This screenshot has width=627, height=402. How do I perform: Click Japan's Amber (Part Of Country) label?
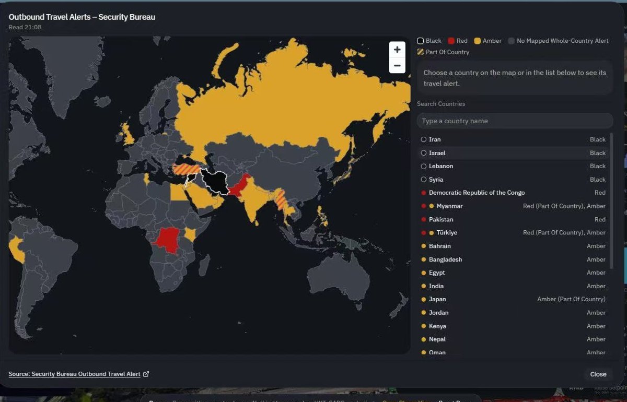(571, 299)
